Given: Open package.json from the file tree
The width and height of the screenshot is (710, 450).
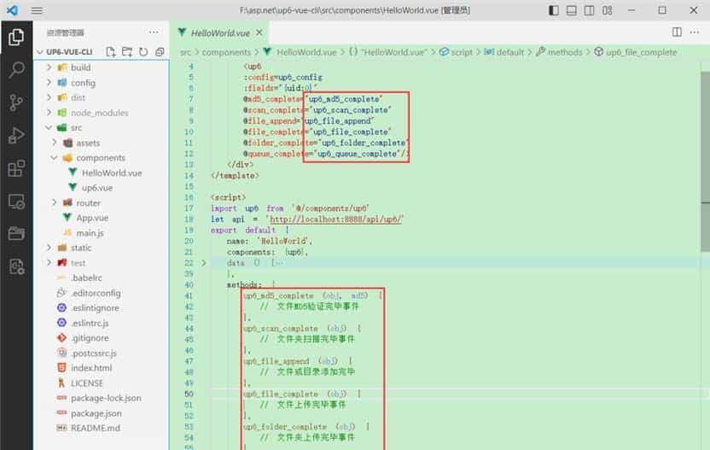Looking at the screenshot, I should (95, 413).
